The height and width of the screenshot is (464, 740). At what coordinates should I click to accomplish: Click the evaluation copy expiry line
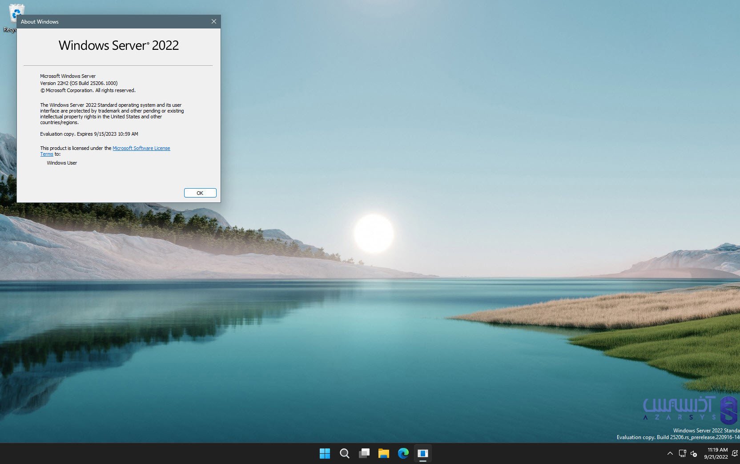point(89,134)
